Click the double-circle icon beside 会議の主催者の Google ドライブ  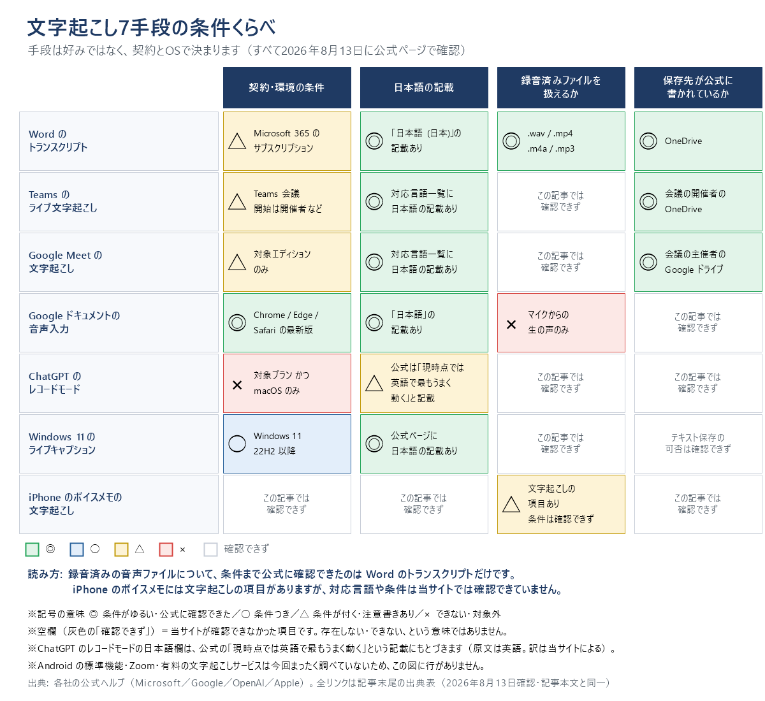tap(648, 262)
